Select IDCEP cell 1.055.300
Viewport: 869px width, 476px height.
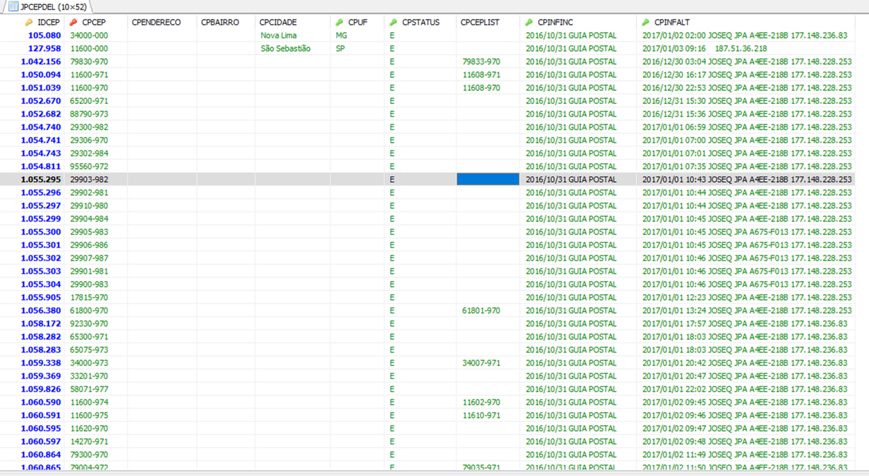pyautogui.click(x=41, y=232)
